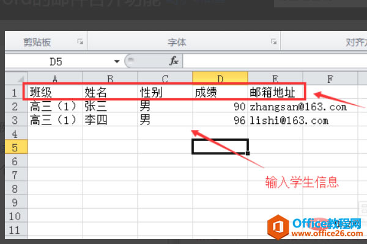Select column A header

(x=55, y=78)
